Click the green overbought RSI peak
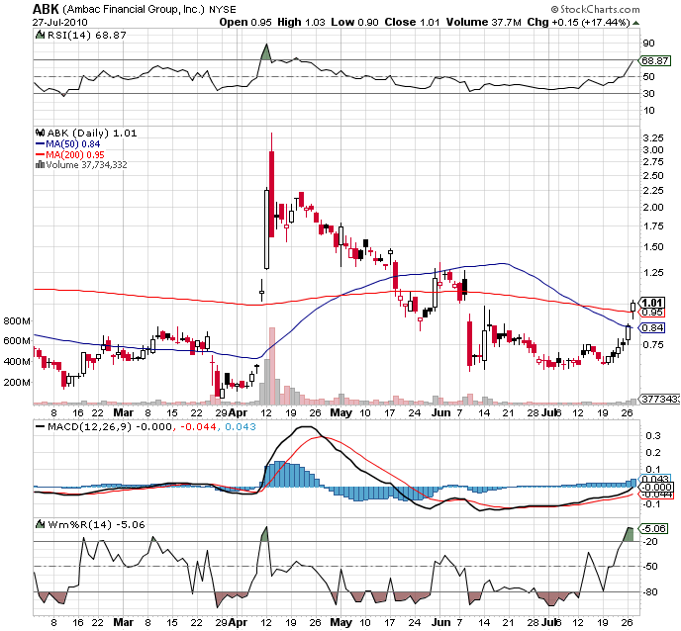This screenshot has width=681, height=631. [266, 52]
